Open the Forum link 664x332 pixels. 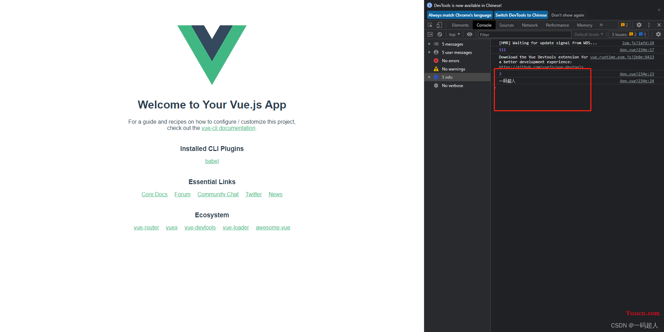[182, 194]
